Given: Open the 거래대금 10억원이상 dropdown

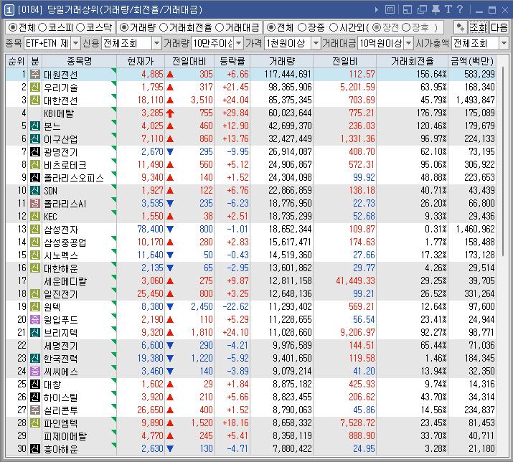Looking at the screenshot, I should (409, 43).
